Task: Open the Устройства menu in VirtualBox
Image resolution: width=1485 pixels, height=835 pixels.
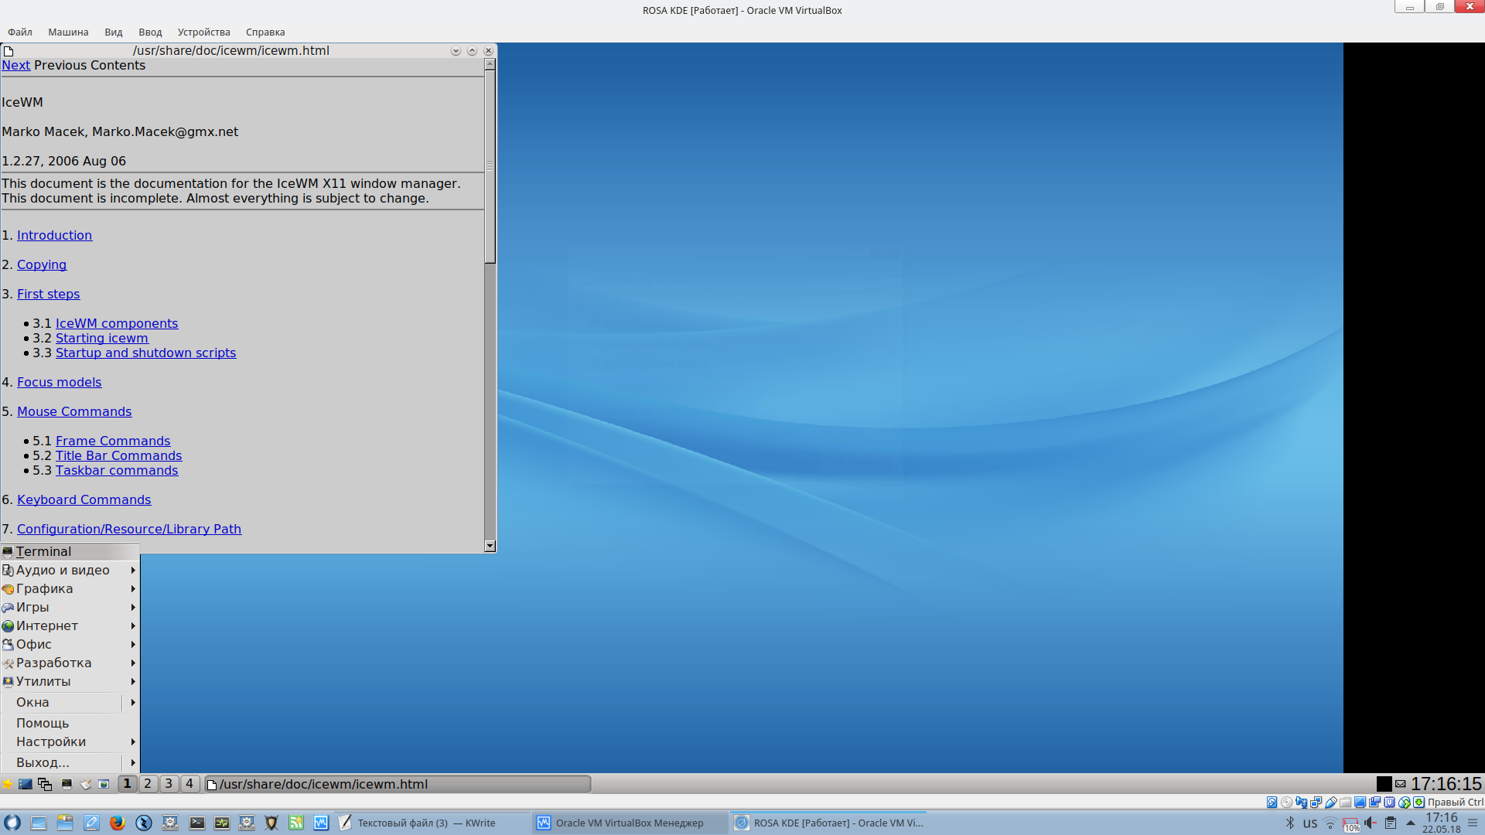Action: pos(203,32)
